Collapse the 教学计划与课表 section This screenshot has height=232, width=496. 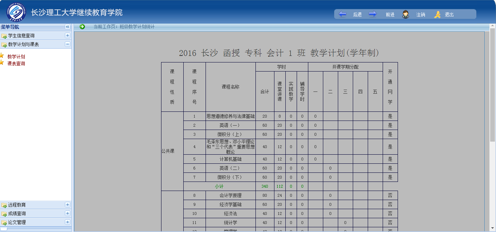(x=67, y=44)
